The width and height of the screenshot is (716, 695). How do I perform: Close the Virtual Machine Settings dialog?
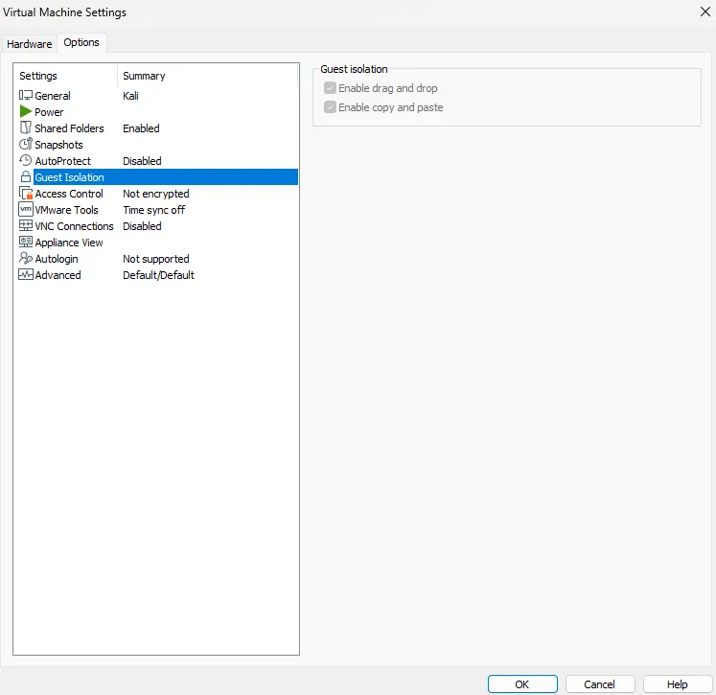click(x=705, y=12)
